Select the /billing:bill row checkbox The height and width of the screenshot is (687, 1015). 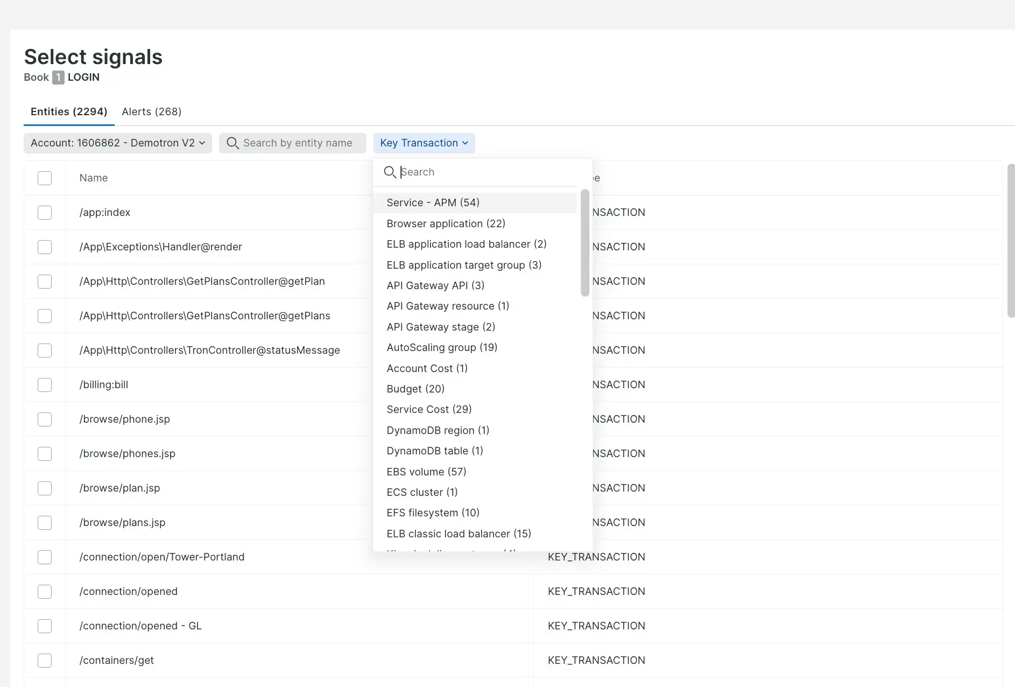45,385
